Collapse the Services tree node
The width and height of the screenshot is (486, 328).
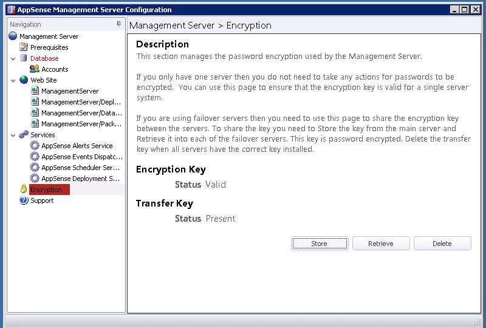coord(13,135)
